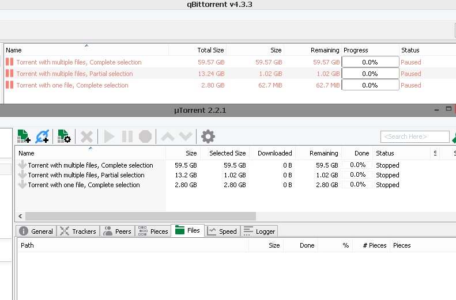
Task: Click the µTorrent horizontal scrollbar thumb
Action: tap(141, 216)
